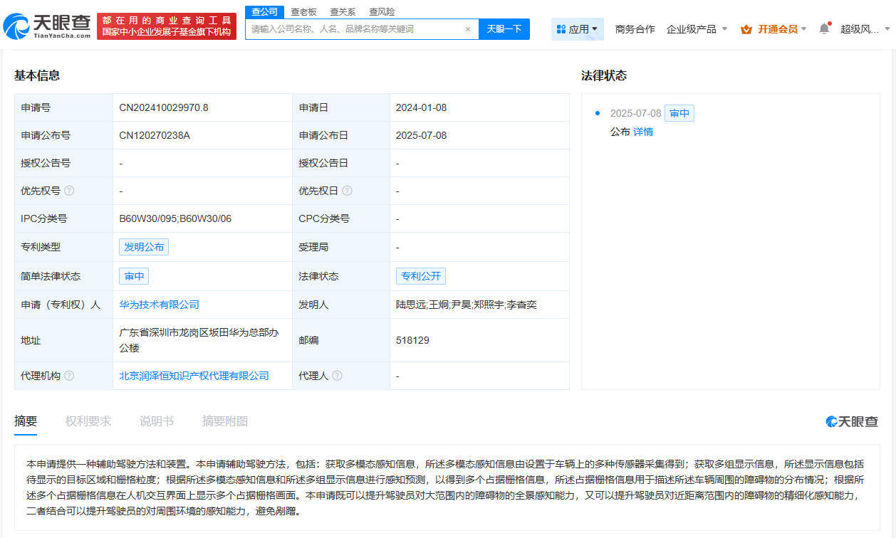The height and width of the screenshot is (538, 896).
Task: Open the 详情 link under legal status
Action: pyautogui.click(x=643, y=132)
